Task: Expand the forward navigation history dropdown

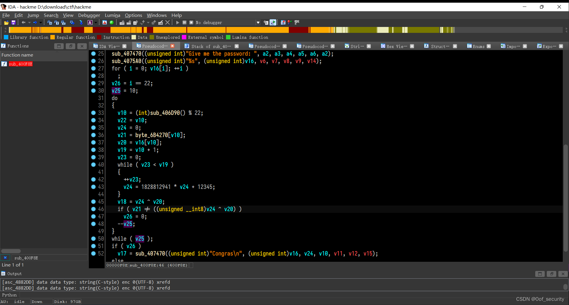Action: tap(41, 22)
